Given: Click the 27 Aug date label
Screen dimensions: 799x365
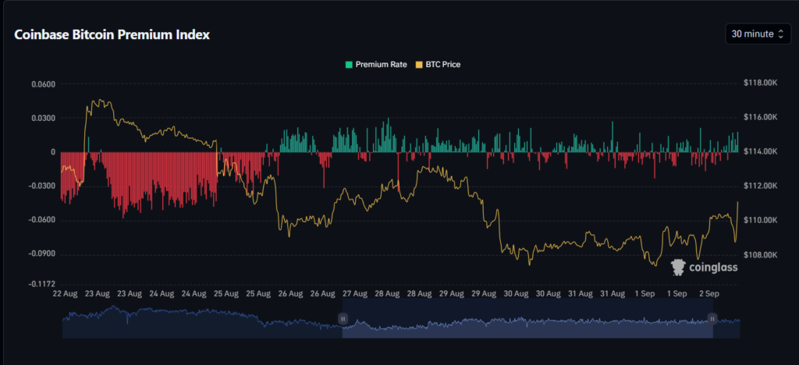Looking at the screenshot, I should tap(354, 294).
